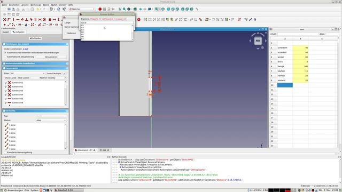The width and height of the screenshot is (342, 192).
Task: Click the Hide Listed button
Action: click(24, 78)
